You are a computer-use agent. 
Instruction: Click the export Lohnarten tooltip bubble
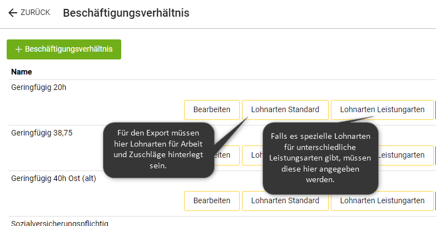coord(158,150)
